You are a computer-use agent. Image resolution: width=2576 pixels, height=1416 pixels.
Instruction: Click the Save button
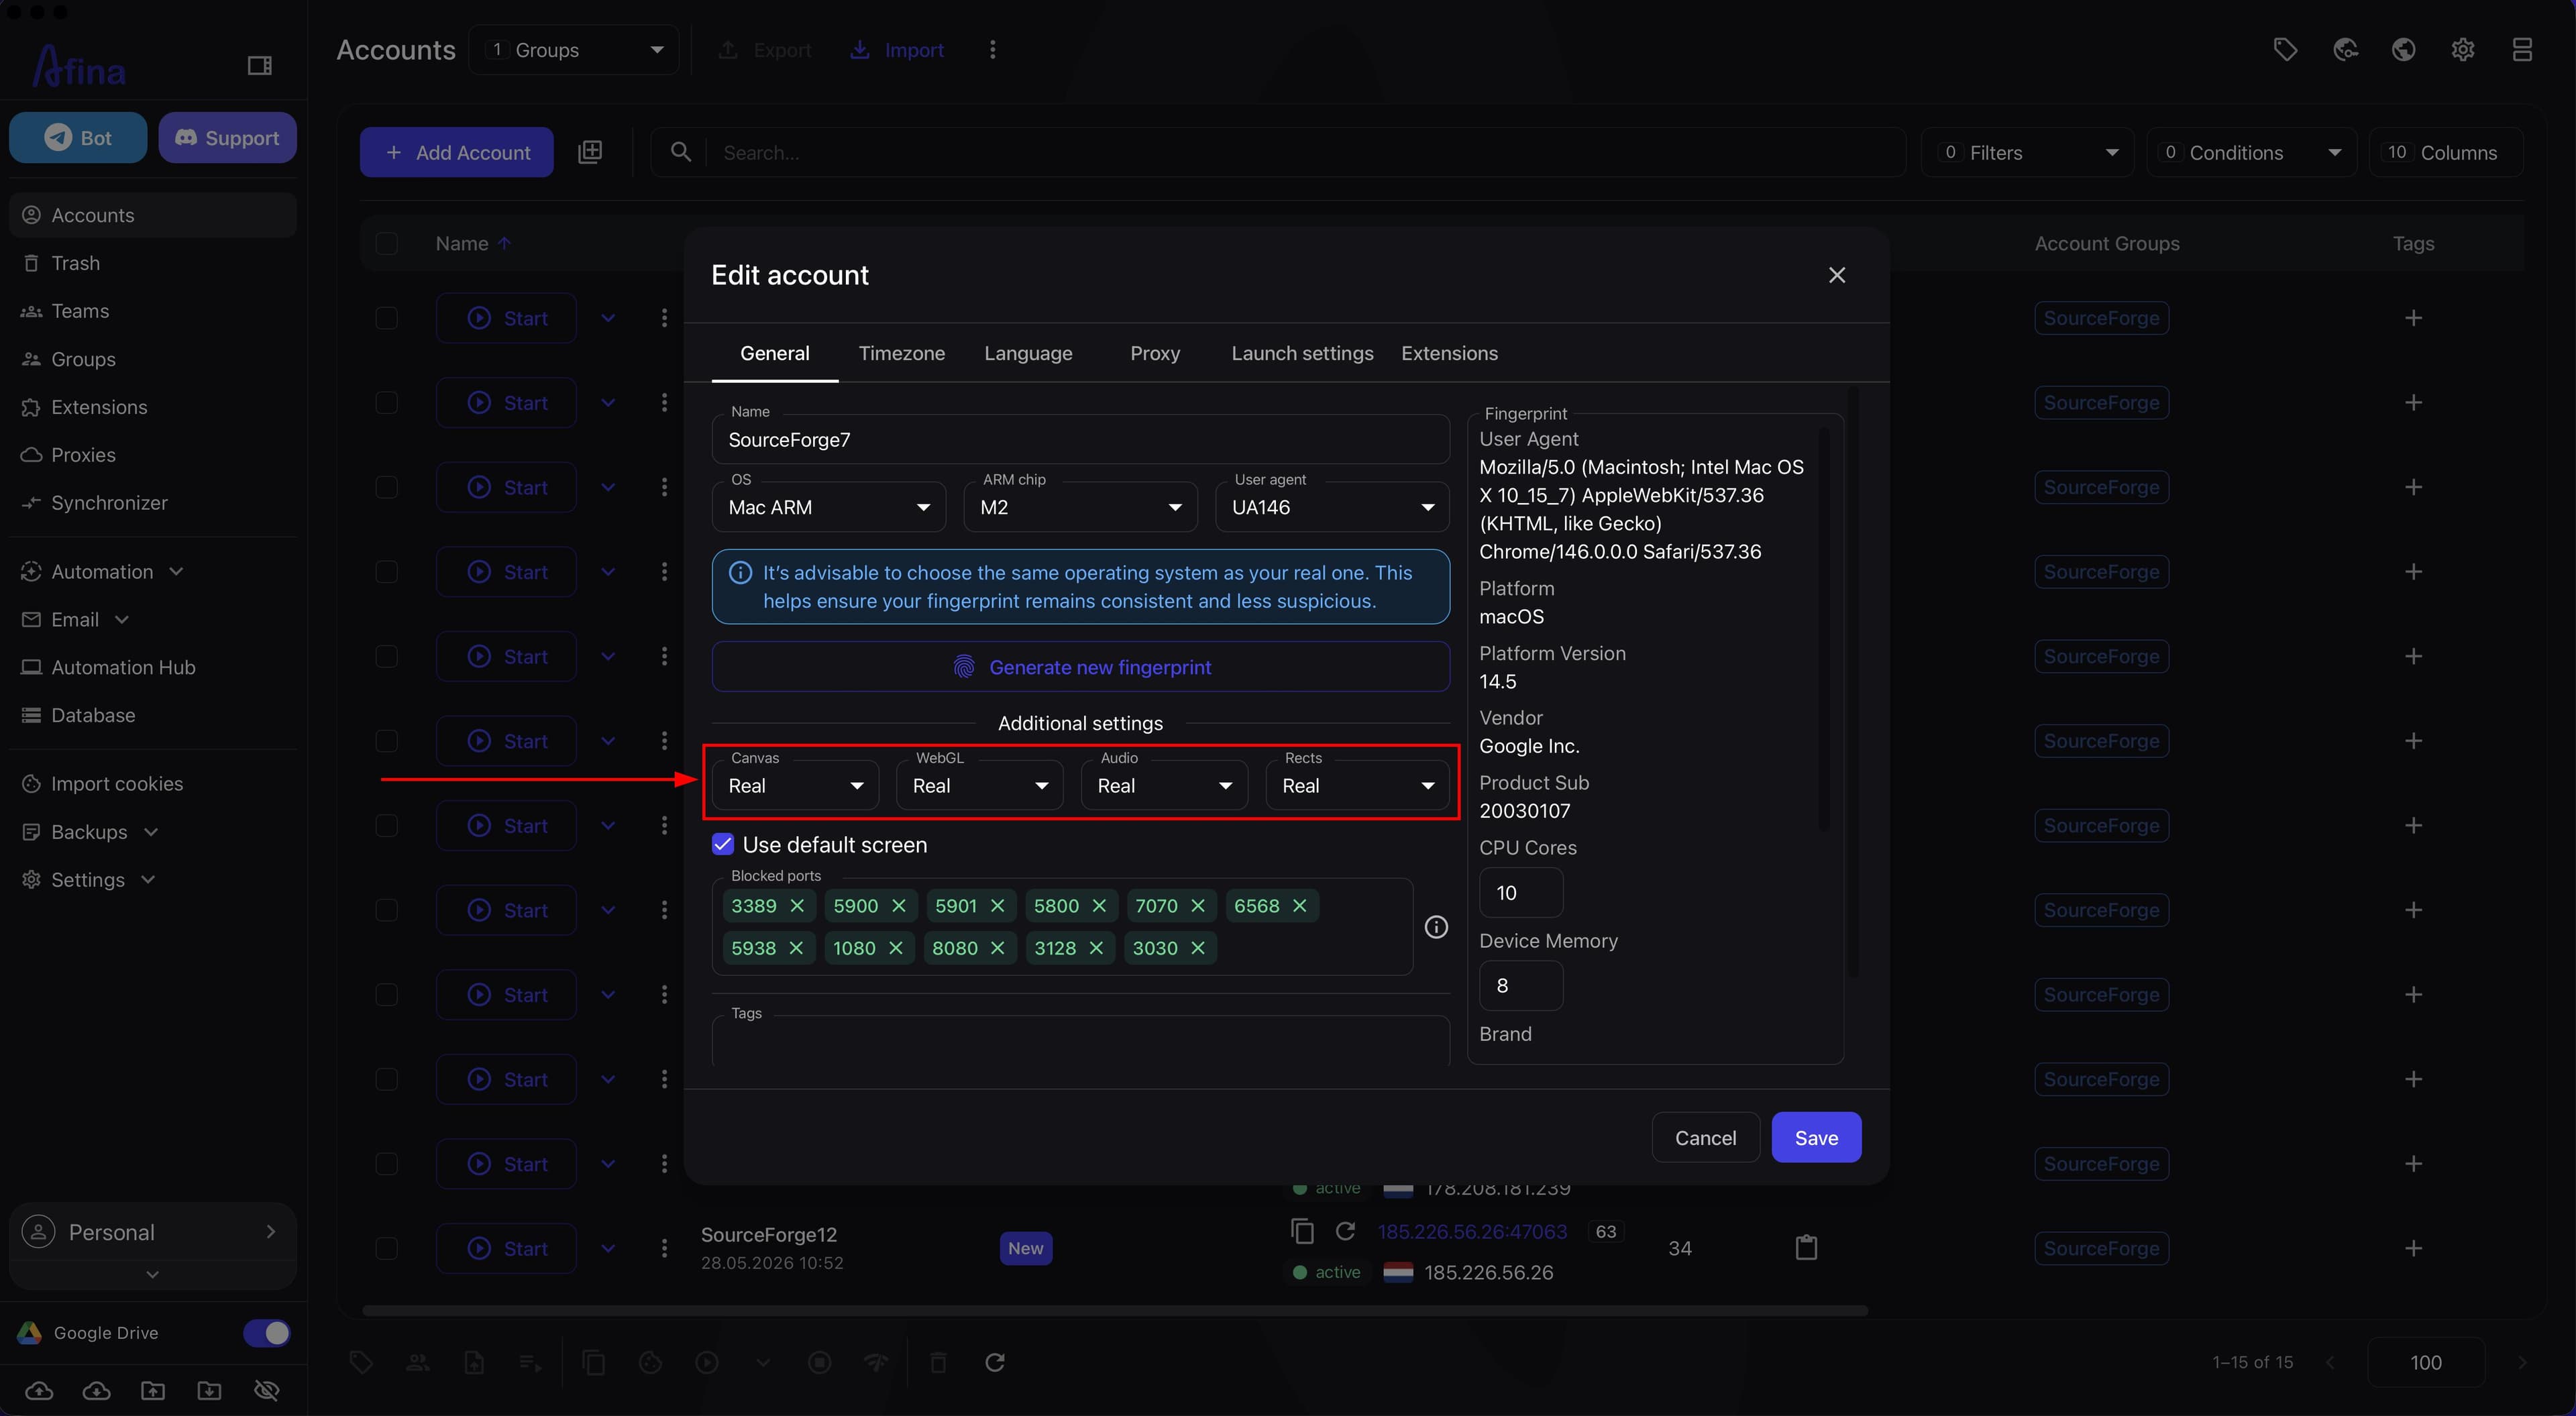pyautogui.click(x=1816, y=1137)
